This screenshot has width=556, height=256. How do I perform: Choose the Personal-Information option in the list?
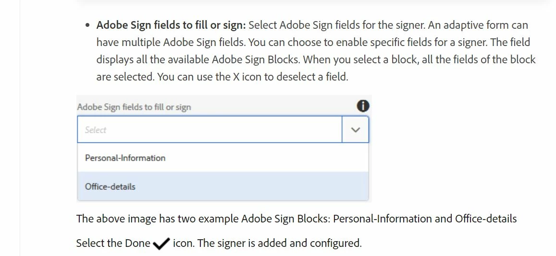(223, 158)
